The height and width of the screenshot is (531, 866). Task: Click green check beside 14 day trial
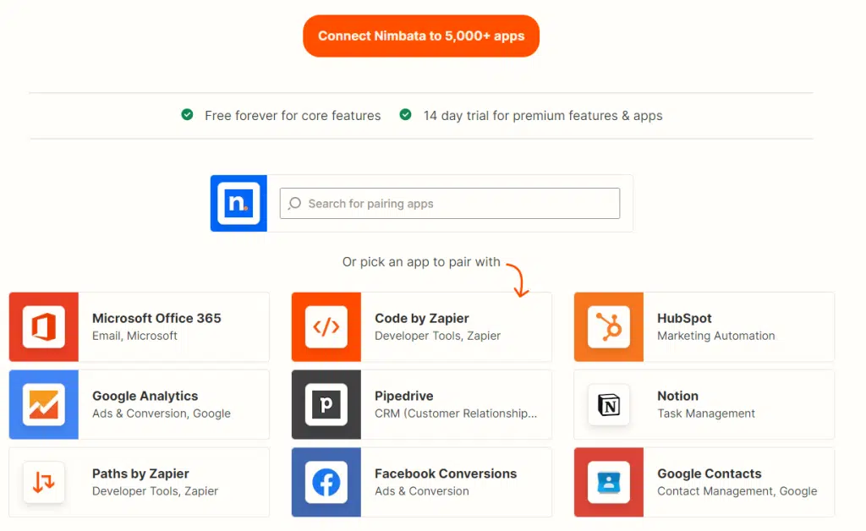[405, 115]
